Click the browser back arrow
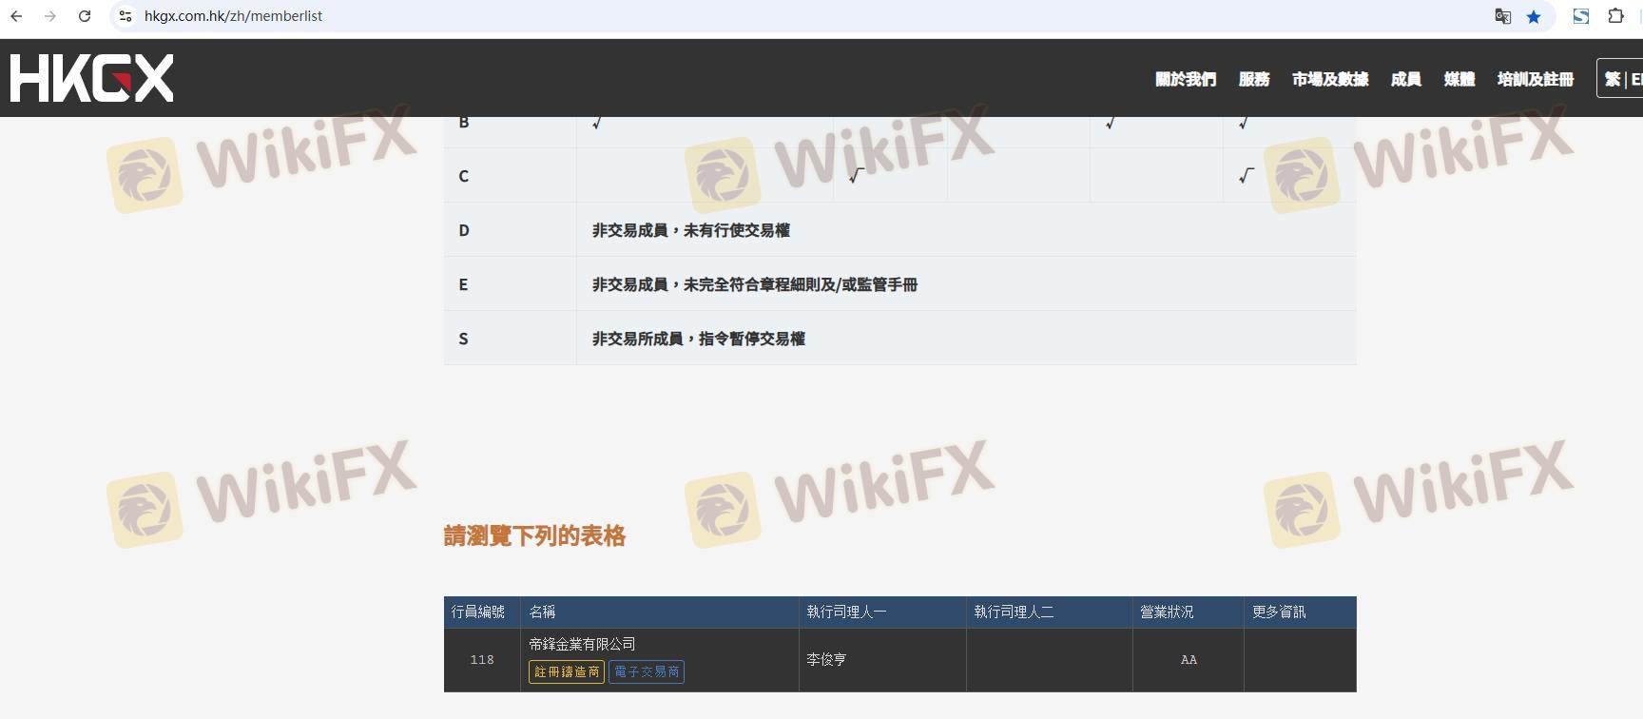This screenshot has height=719, width=1643. click(x=16, y=16)
